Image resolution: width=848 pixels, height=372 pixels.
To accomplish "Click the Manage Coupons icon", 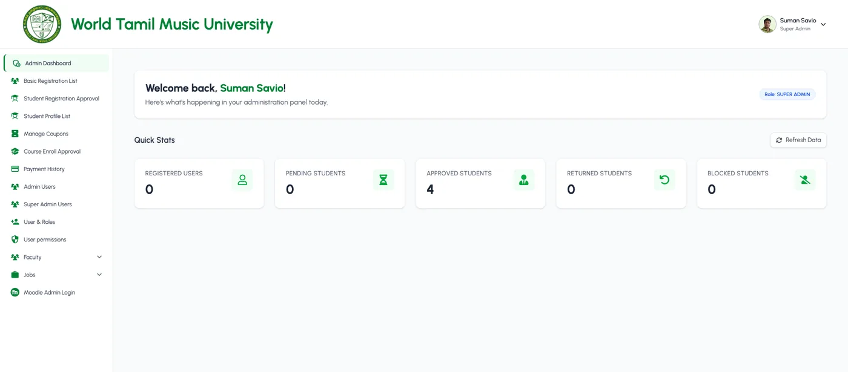I will [x=15, y=134].
